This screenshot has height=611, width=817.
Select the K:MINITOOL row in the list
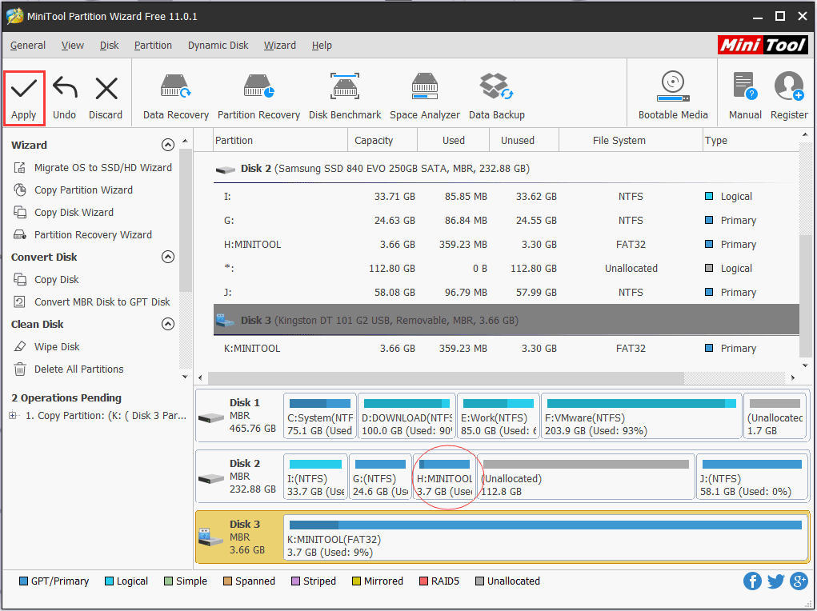pyautogui.click(x=506, y=348)
